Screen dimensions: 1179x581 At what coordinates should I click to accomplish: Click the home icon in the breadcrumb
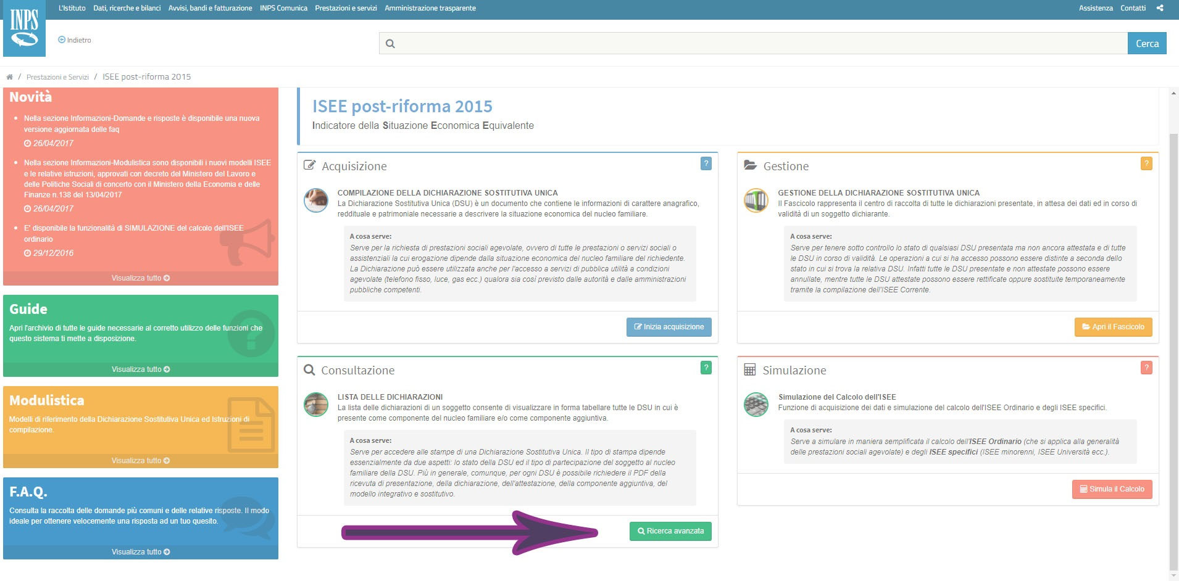point(9,76)
